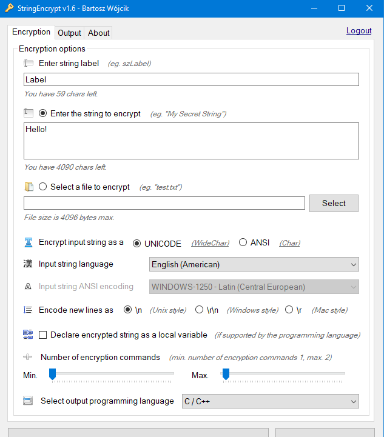Image resolution: width=384 pixels, height=437 pixels.
Task: Select the \r Mac style newline option
Action: point(289,310)
